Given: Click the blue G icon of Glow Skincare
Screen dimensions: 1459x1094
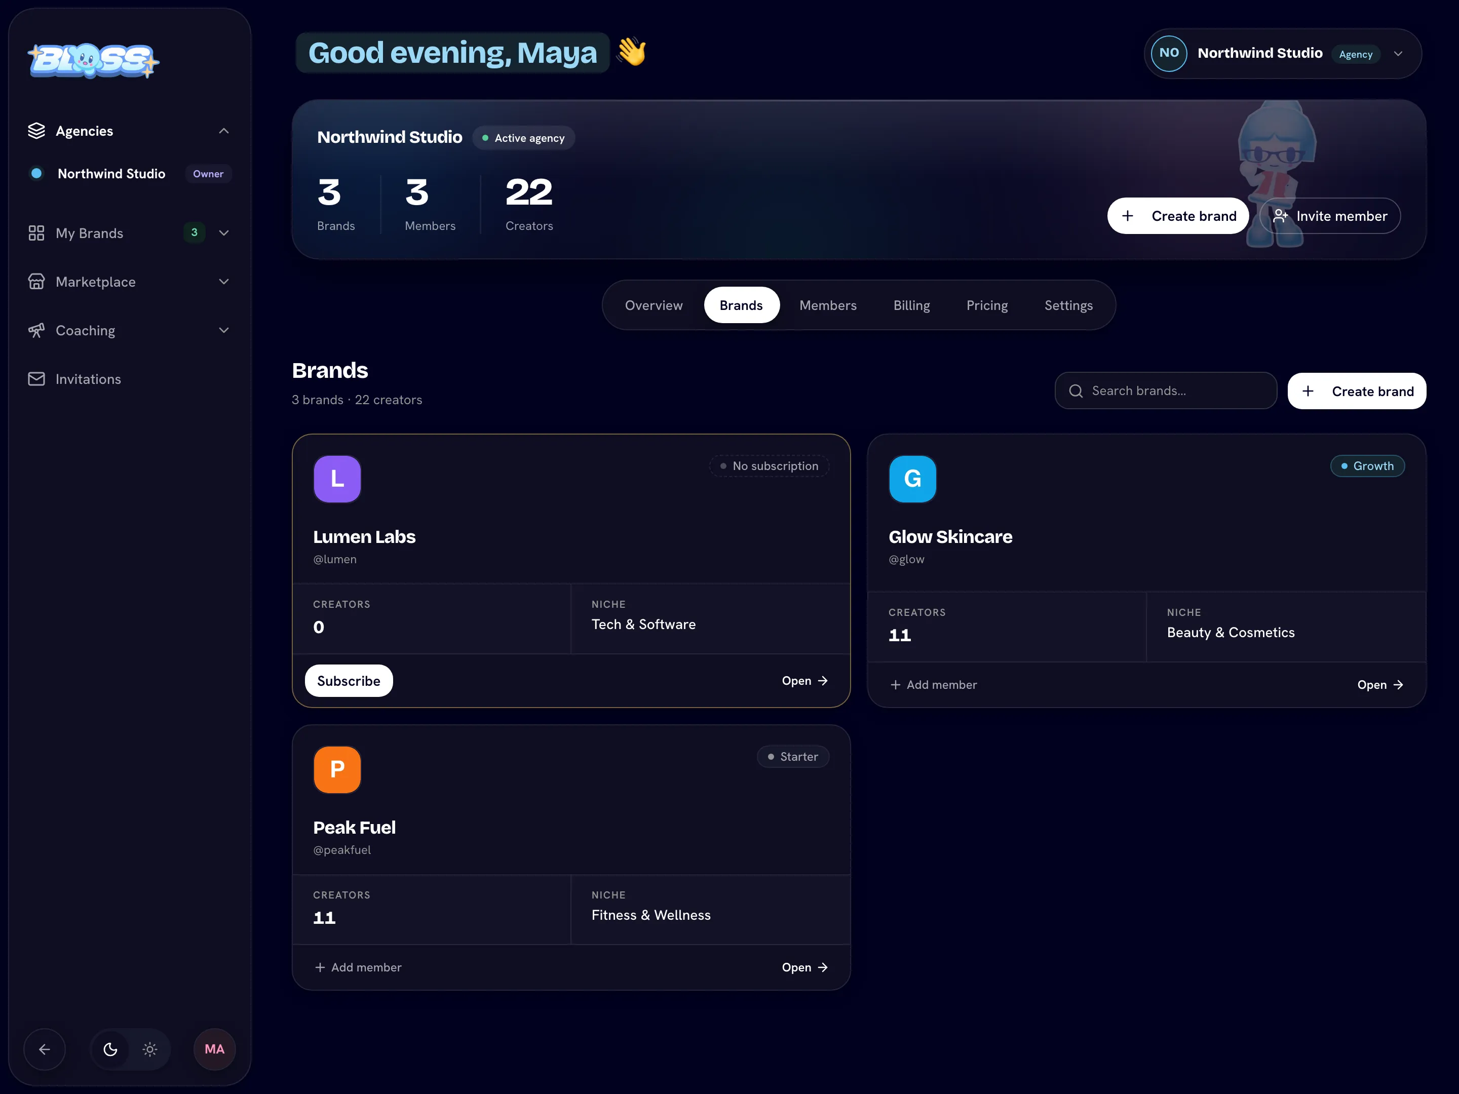Looking at the screenshot, I should pyautogui.click(x=912, y=479).
